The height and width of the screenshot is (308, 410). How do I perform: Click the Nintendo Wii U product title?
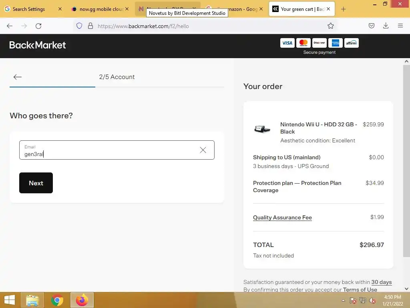pos(318,128)
